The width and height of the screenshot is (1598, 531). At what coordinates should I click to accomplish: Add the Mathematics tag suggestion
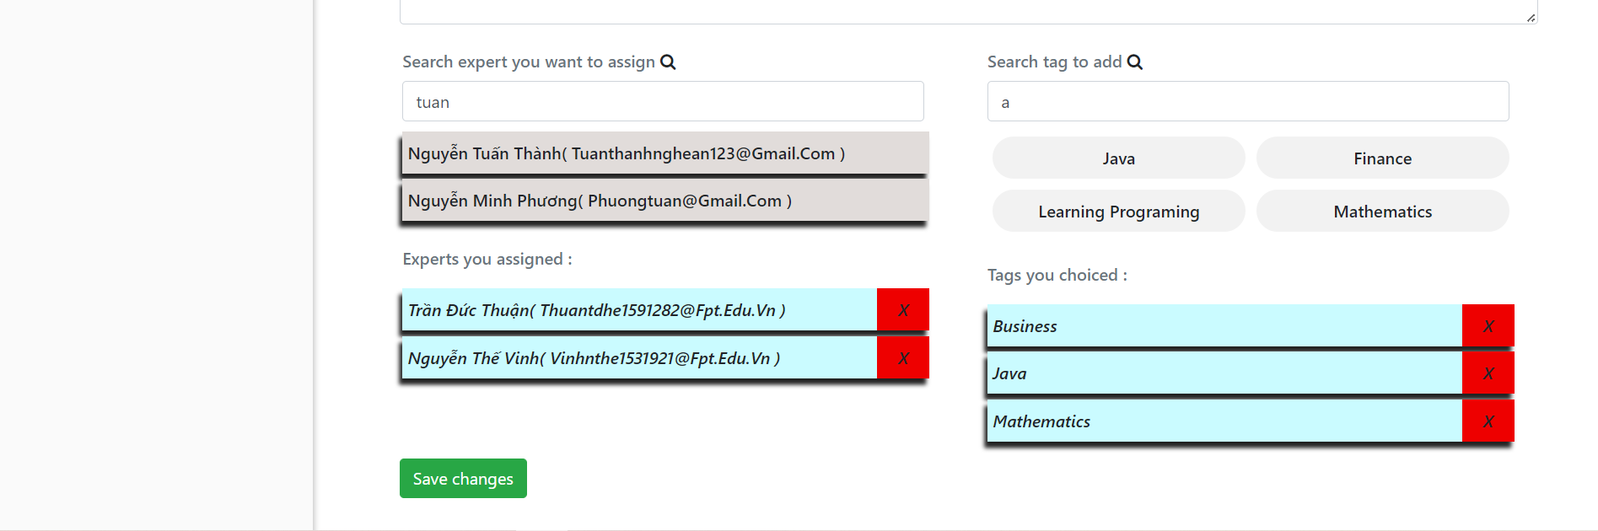click(1383, 212)
